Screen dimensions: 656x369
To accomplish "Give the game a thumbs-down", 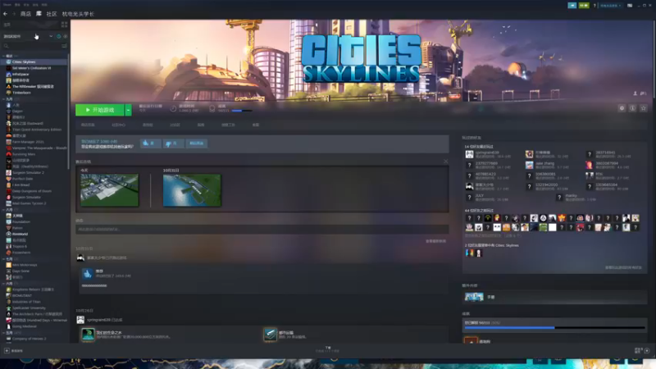I will [173, 143].
